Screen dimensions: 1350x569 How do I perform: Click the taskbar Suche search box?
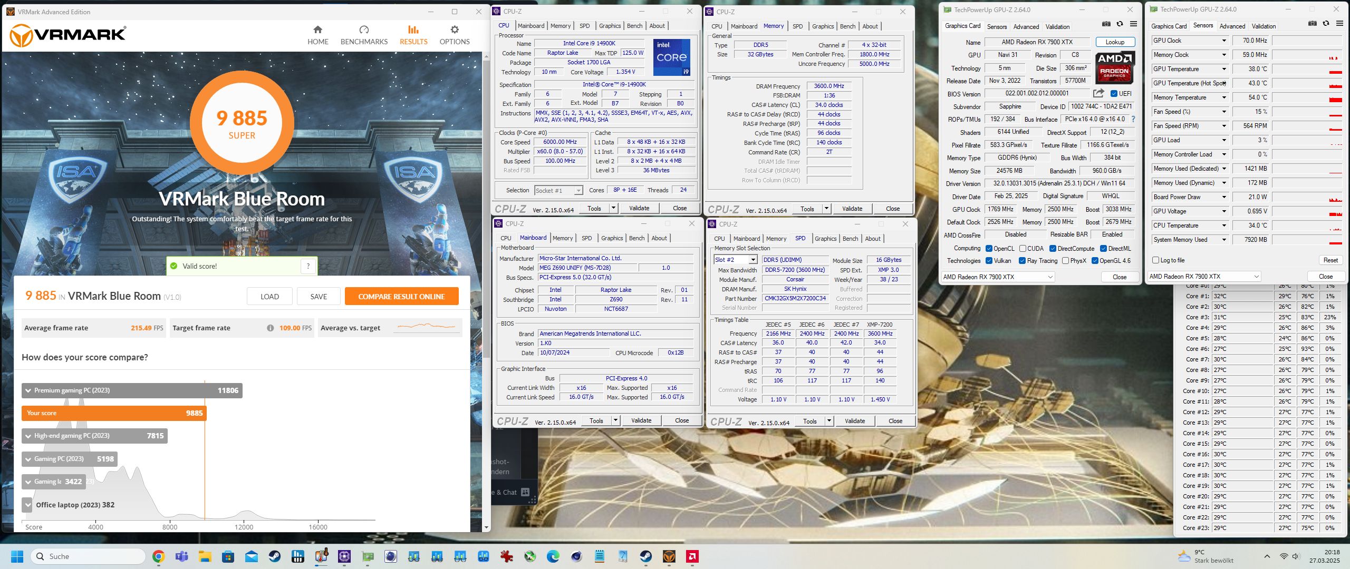click(88, 556)
